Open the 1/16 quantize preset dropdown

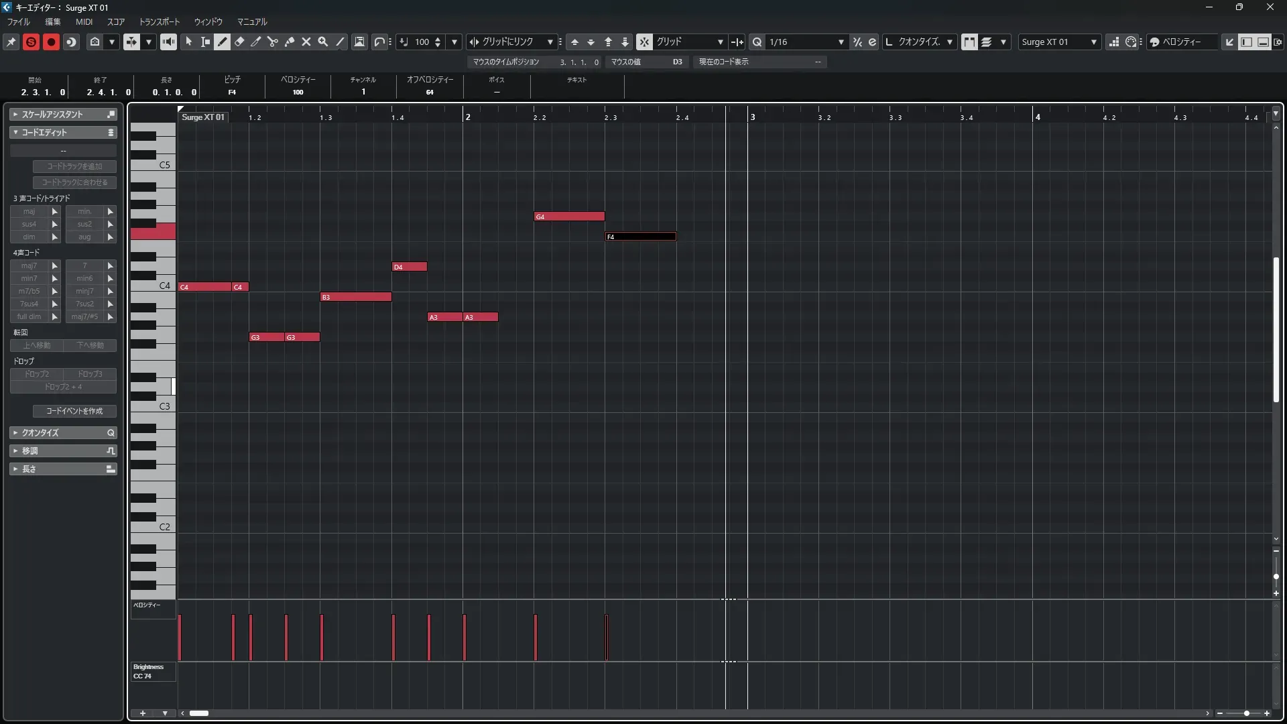point(841,42)
